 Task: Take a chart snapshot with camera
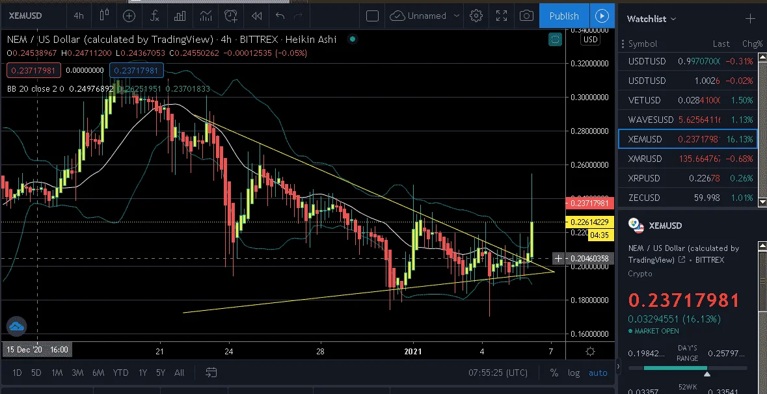pyautogui.click(x=526, y=16)
